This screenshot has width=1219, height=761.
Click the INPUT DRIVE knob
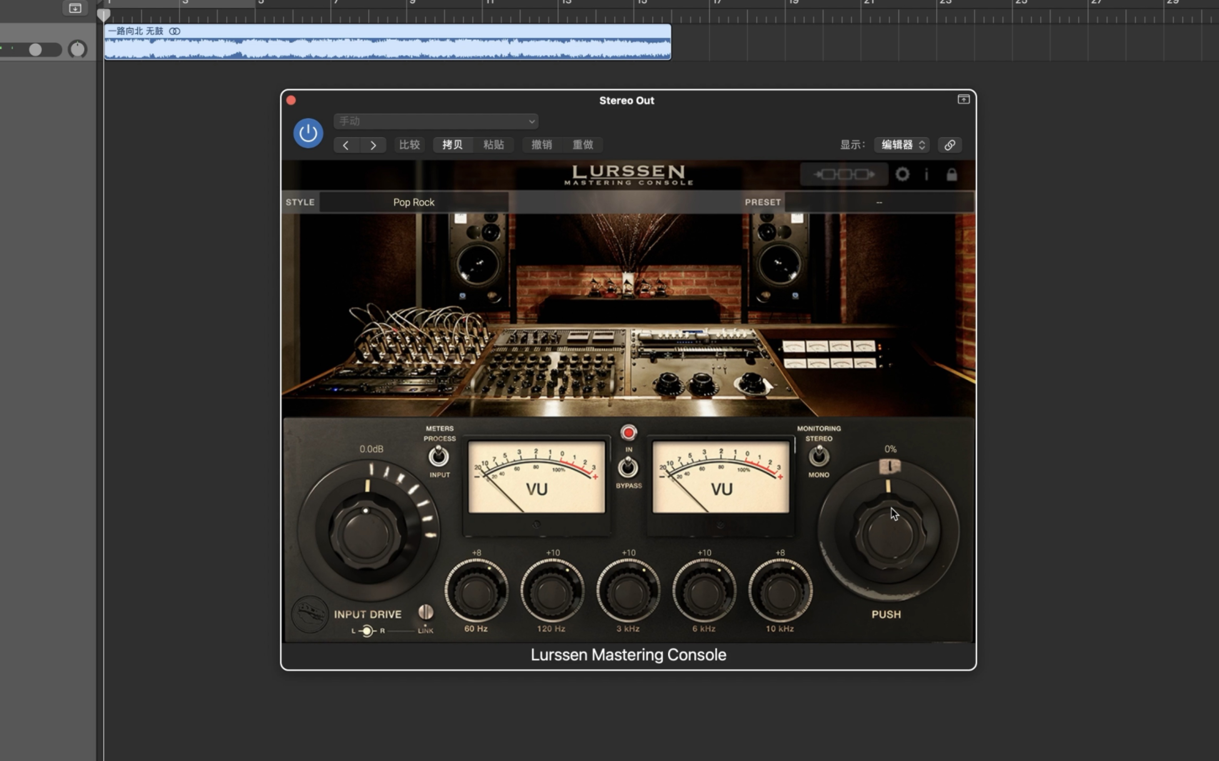[366, 533]
